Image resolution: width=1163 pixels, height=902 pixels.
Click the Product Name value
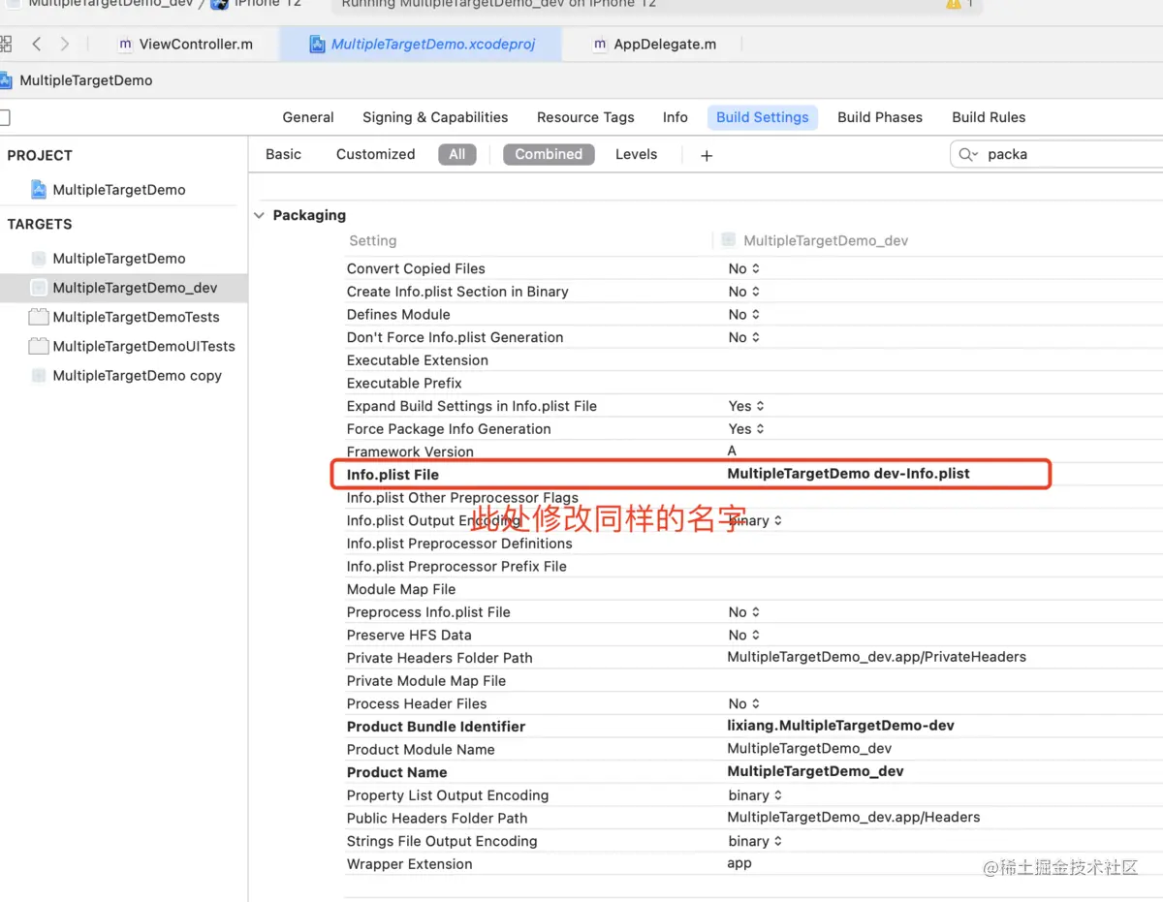pos(815,772)
